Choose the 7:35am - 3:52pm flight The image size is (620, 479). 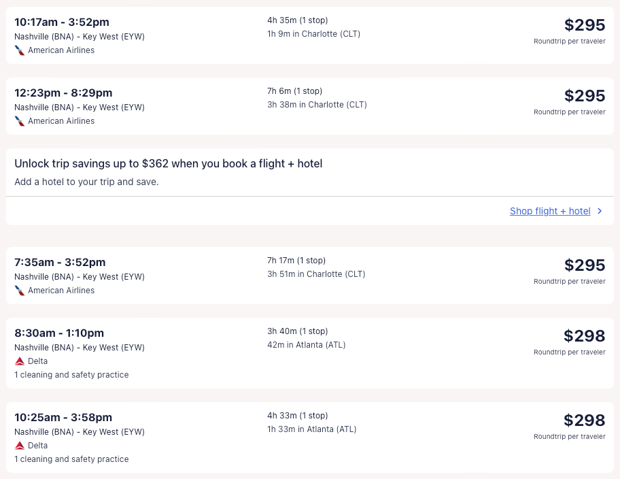point(60,263)
